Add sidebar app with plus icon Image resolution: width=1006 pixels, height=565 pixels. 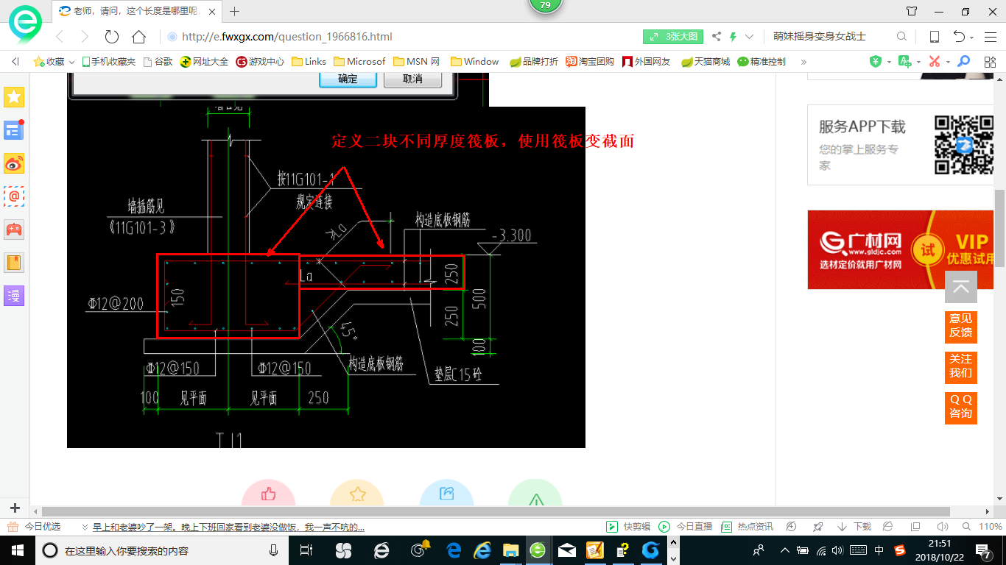pos(14,508)
